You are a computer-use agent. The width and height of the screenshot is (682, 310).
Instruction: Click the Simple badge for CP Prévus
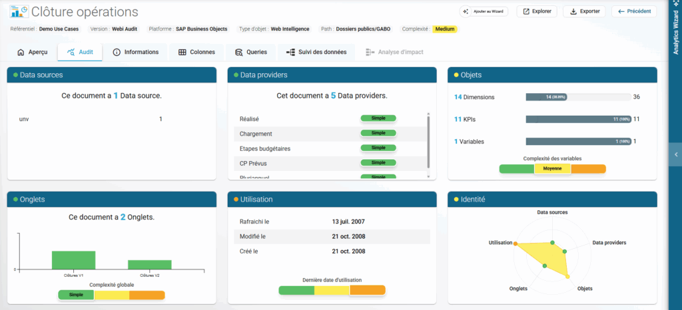tap(378, 163)
